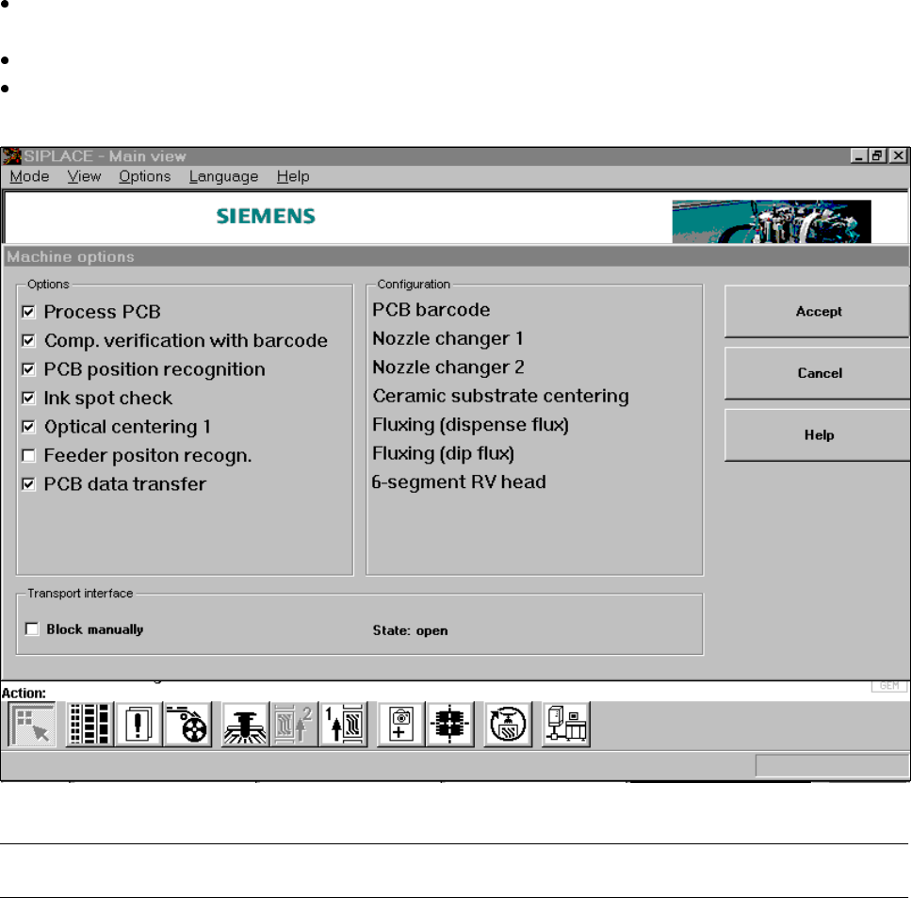Open the Mode menu
The width and height of the screenshot is (911, 898).
29,177
